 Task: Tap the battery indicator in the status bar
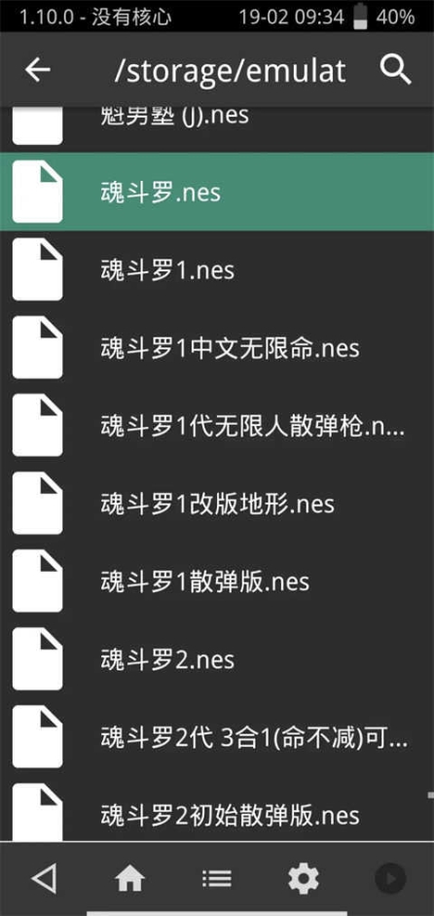coord(360,16)
